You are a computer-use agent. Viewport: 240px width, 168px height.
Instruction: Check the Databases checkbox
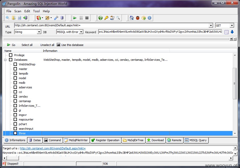pyautogui.click(x=11, y=59)
